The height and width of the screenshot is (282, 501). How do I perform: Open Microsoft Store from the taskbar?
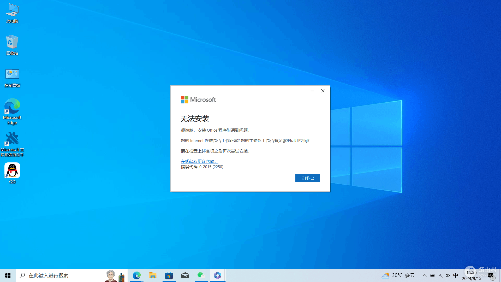(x=169, y=275)
